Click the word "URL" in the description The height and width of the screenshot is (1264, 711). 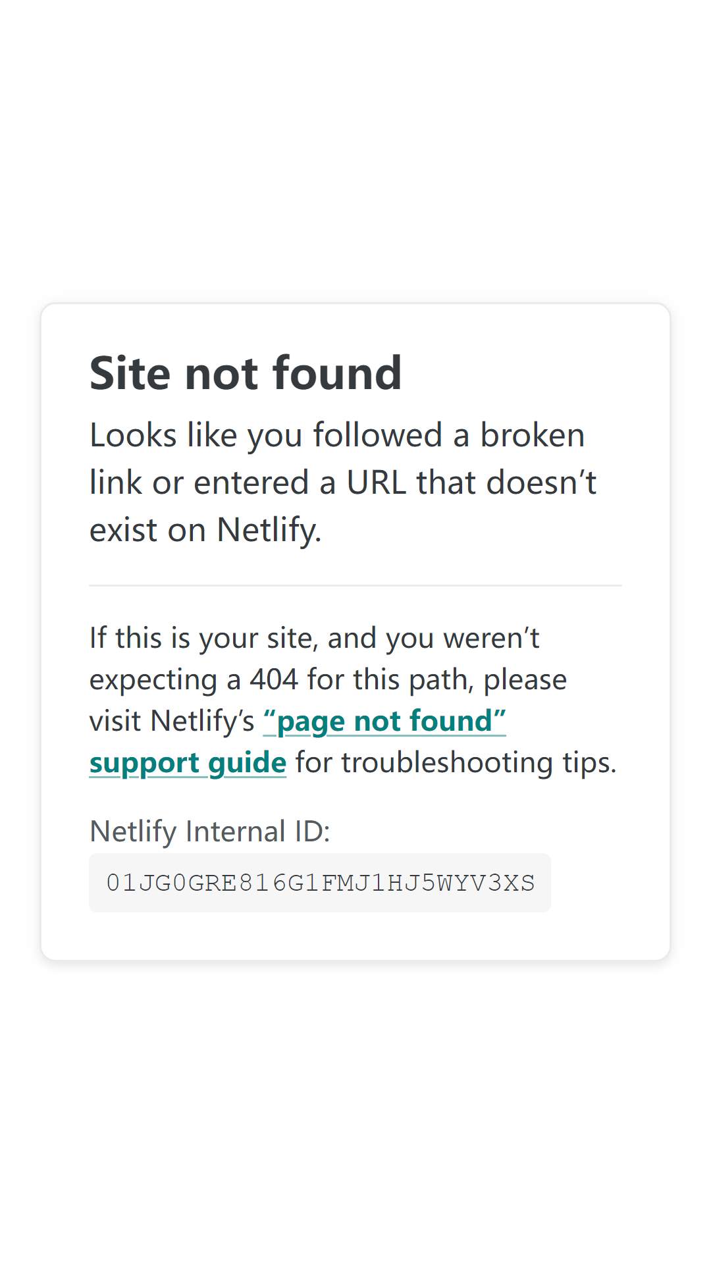pos(377,483)
